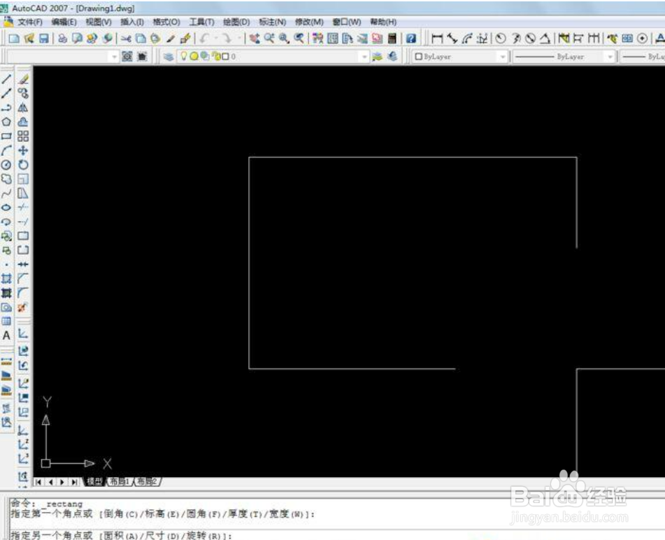Open the 修改(M) menu
This screenshot has width=665, height=540.
309,22
